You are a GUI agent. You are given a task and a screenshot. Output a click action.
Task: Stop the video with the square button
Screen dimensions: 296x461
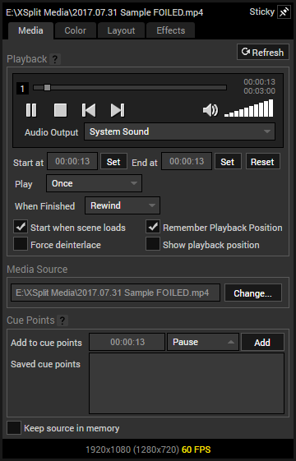pos(60,110)
